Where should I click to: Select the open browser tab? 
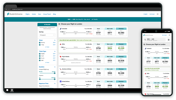pos(11,6)
